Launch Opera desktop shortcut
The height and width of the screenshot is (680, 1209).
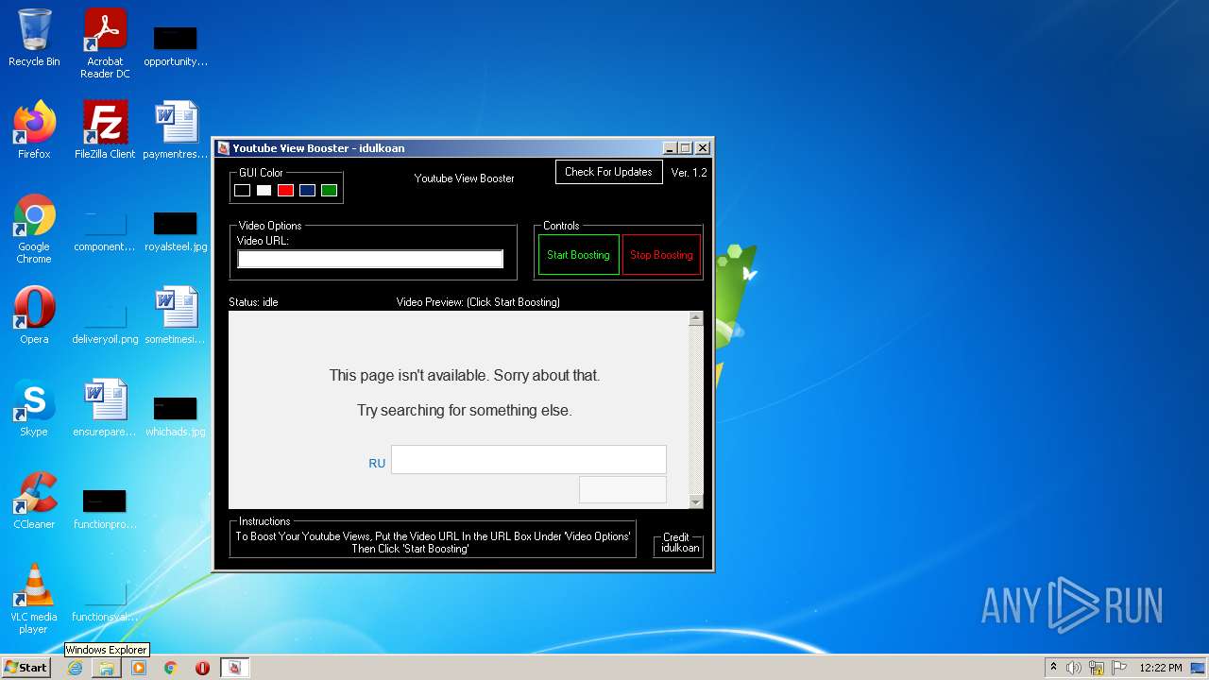pyautogui.click(x=34, y=315)
